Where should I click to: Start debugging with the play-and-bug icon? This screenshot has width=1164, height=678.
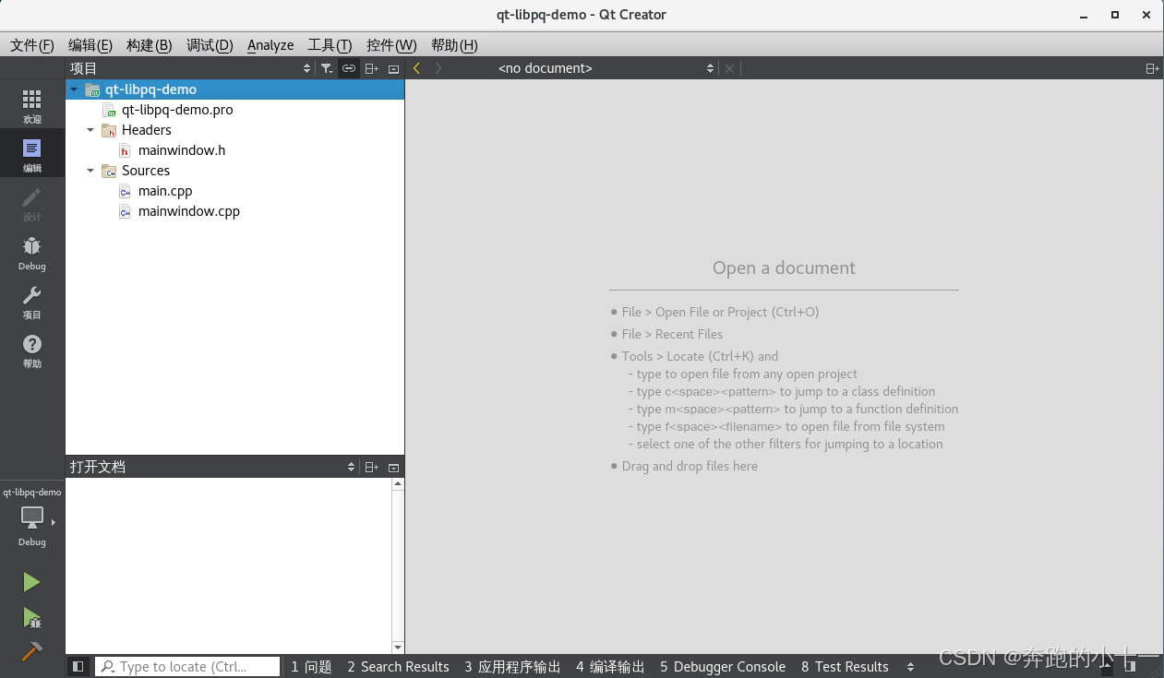(32, 619)
